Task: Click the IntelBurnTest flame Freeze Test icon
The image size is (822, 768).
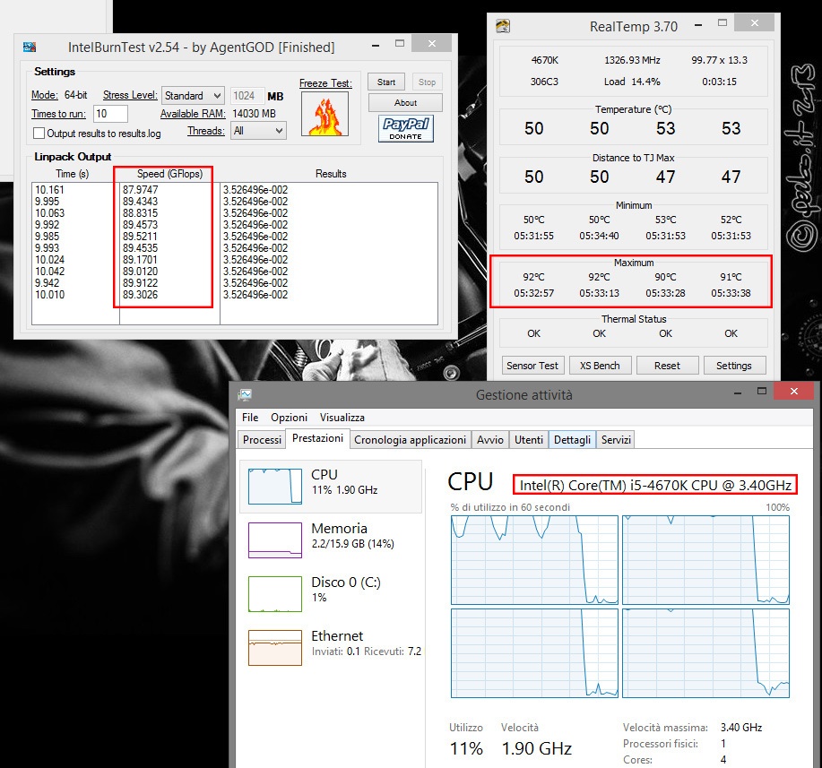Action: point(325,114)
